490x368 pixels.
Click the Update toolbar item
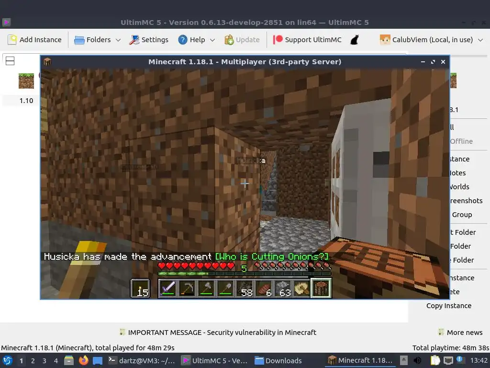pyautogui.click(x=242, y=40)
